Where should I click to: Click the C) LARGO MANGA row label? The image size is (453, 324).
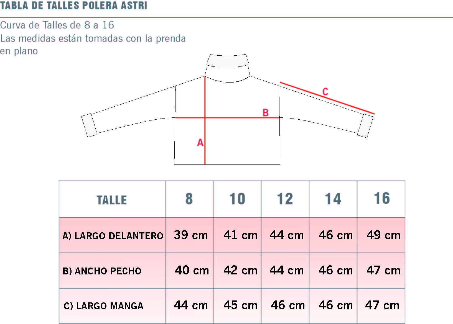pyautogui.click(x=103, y=306)
